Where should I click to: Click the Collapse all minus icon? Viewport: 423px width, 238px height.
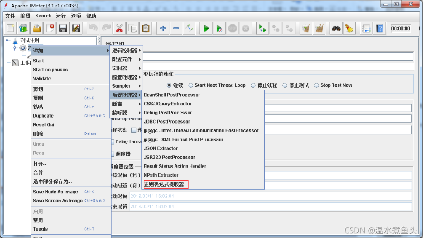pyautogui.click(x=176, y=28)
